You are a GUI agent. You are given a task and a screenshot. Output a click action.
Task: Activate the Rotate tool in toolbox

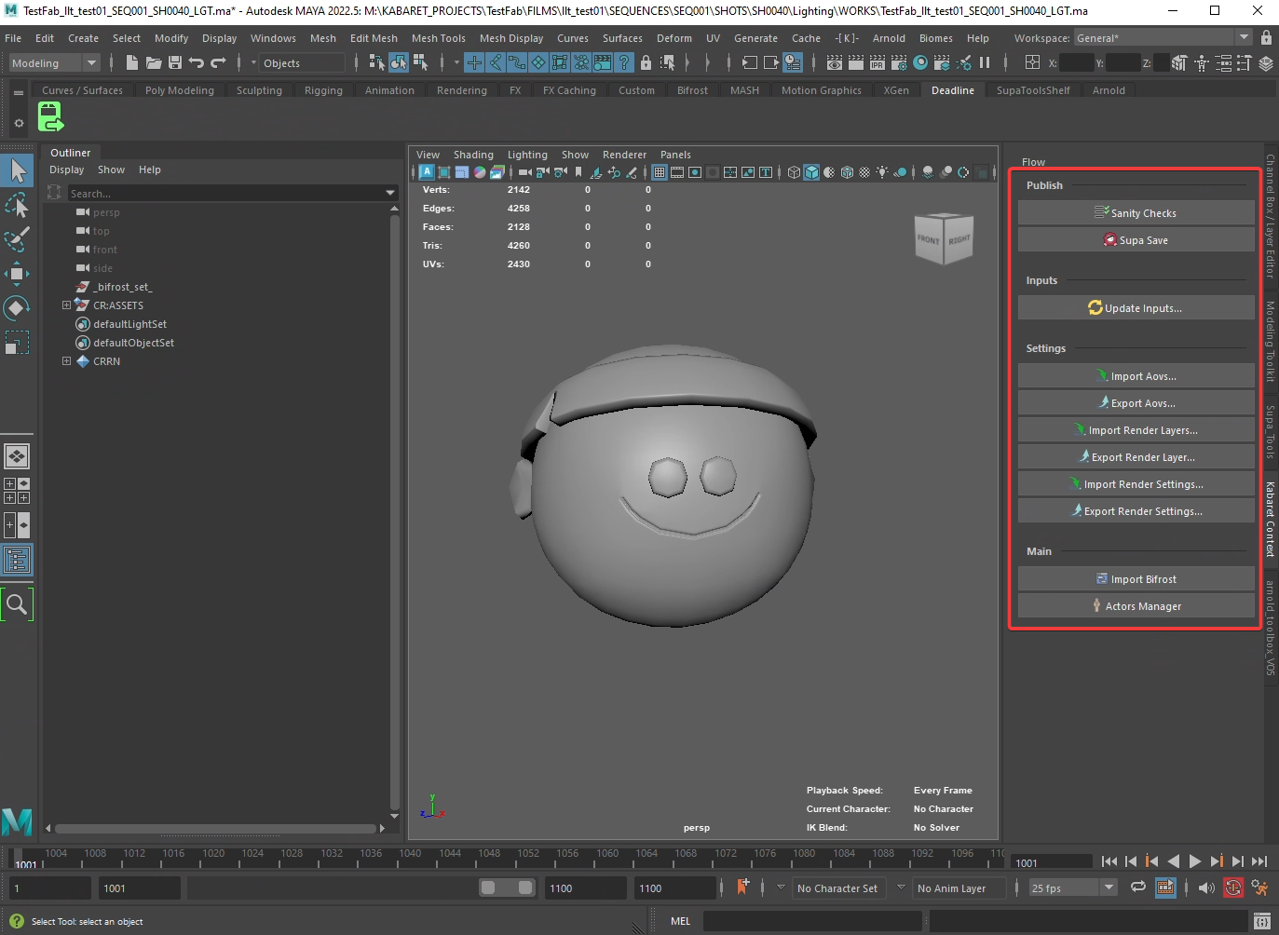tap(17, 308)
